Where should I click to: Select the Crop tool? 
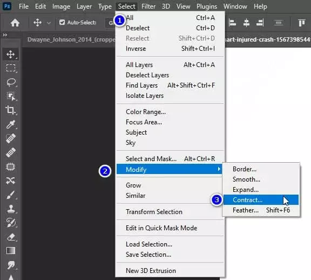point(10,110)
